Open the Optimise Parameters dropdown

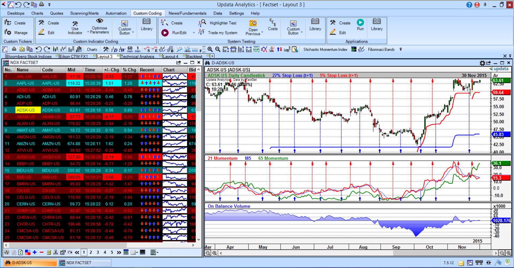click(88, 32)
